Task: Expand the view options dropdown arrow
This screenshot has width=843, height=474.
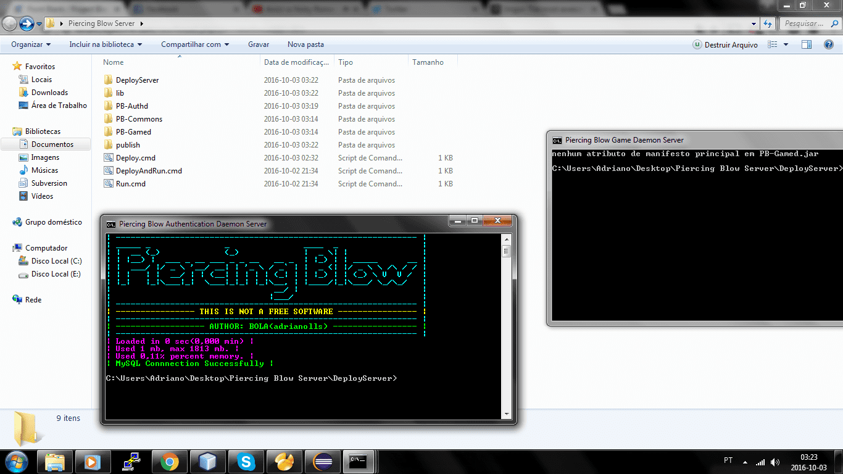Action: pyautogui.click(x=786, y=44)
